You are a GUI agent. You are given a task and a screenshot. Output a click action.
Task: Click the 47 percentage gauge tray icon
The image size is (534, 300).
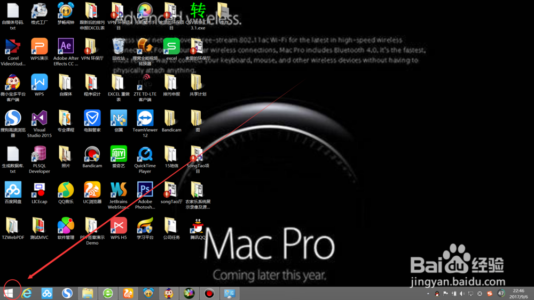(x=501, y=293)
